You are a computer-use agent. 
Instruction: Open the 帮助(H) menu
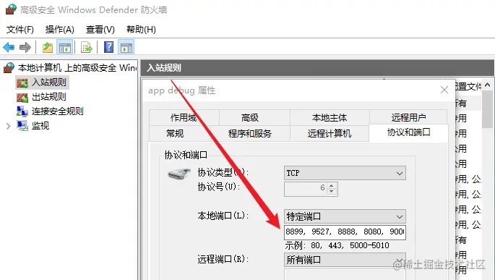pyautogui.click(x=141, y=30)
